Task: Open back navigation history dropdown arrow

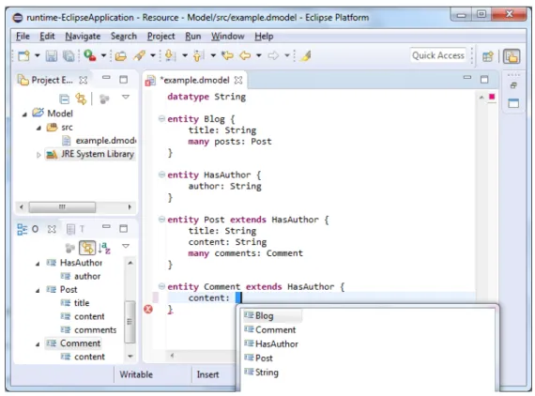Action: [259, 55]
